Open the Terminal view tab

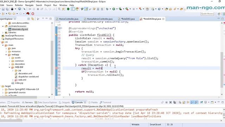[105, 102]
